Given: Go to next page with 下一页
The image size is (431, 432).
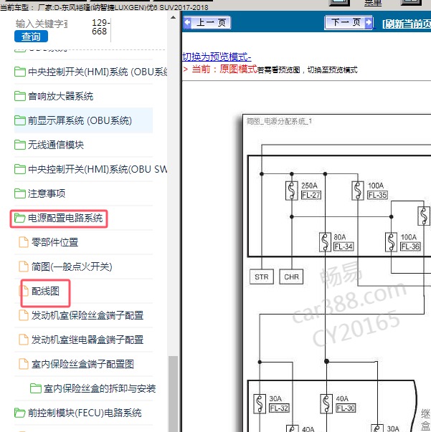Looking at the screenshot, I should (x=349, y=23).
